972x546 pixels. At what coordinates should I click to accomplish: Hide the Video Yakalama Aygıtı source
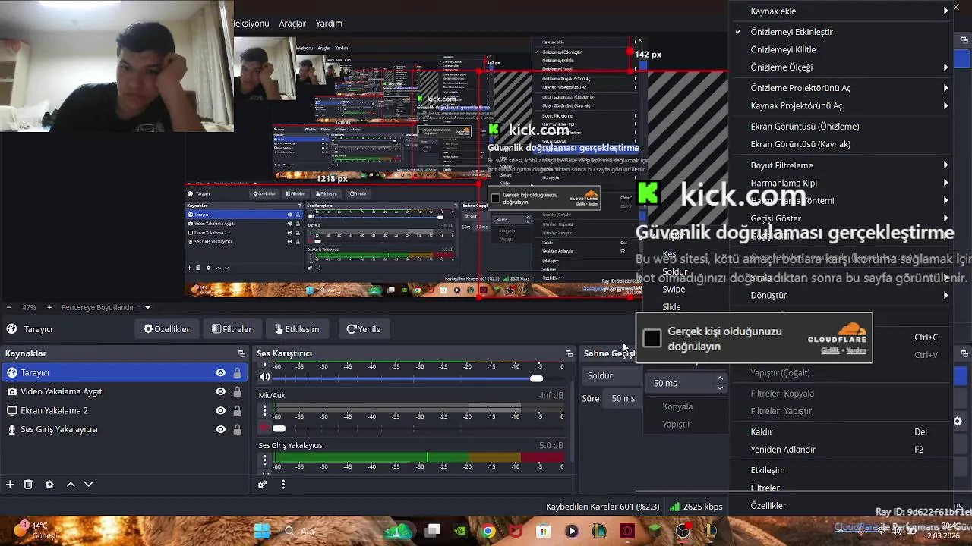pyautogui.click(x=220, y=391)
